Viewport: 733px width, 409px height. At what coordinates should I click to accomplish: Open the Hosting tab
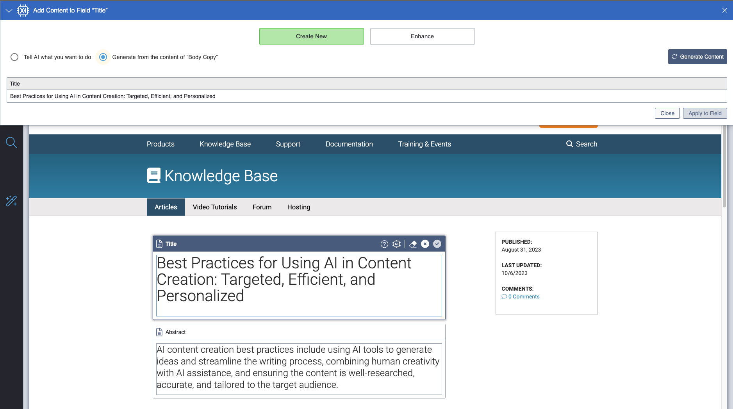[x=298, y=207]
